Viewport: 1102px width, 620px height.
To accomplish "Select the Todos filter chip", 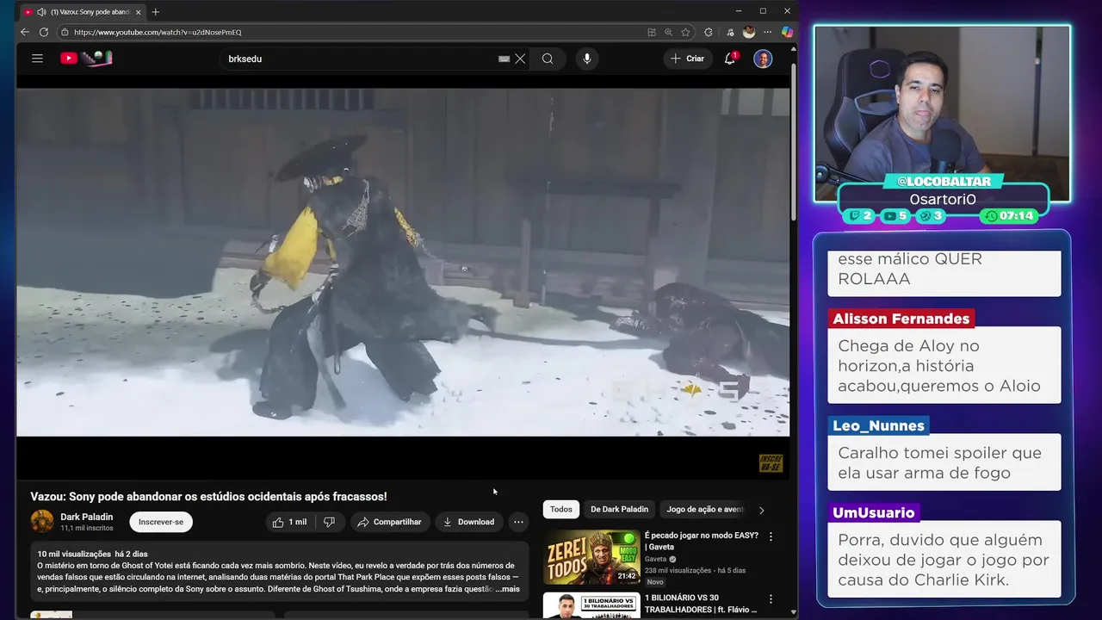I will (561, 509).
